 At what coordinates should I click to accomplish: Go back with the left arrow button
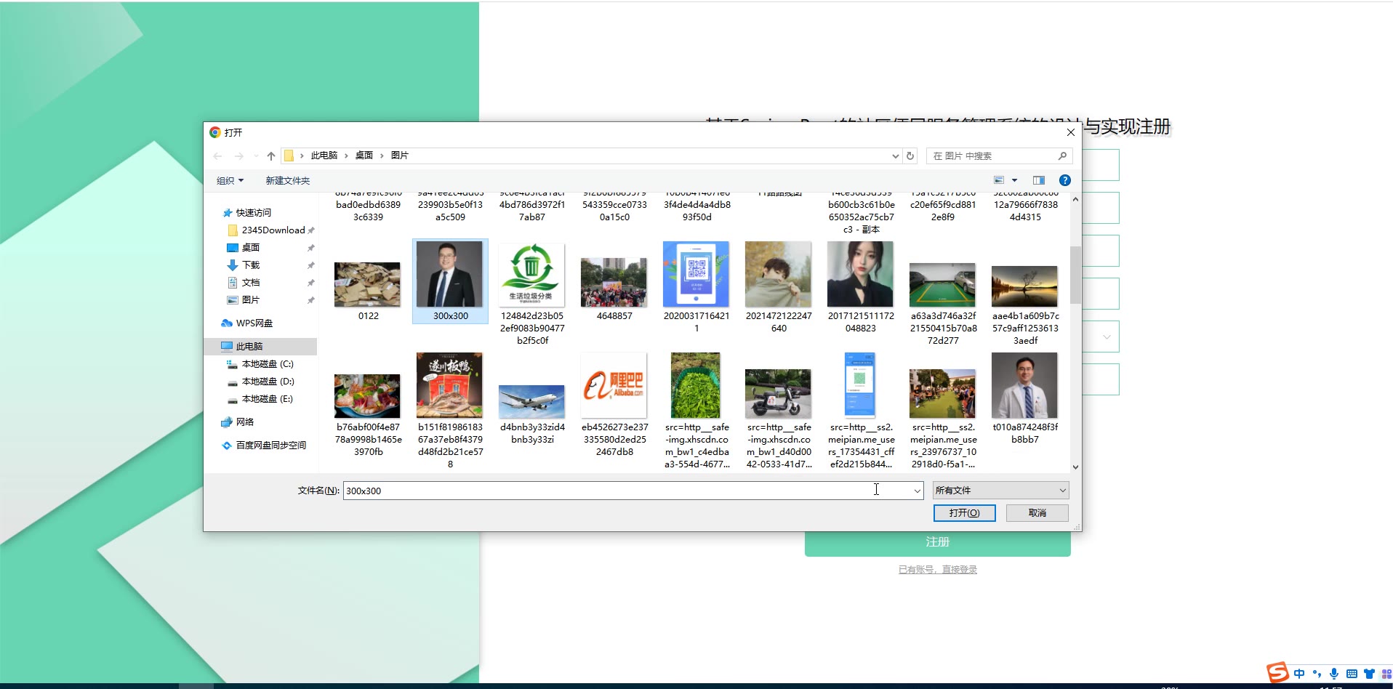click(x=217, y=156)
